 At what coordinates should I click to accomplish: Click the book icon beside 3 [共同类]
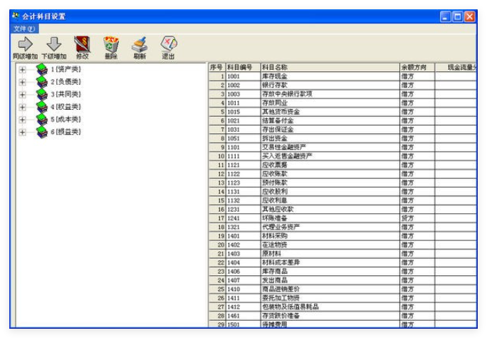[41, 94]
